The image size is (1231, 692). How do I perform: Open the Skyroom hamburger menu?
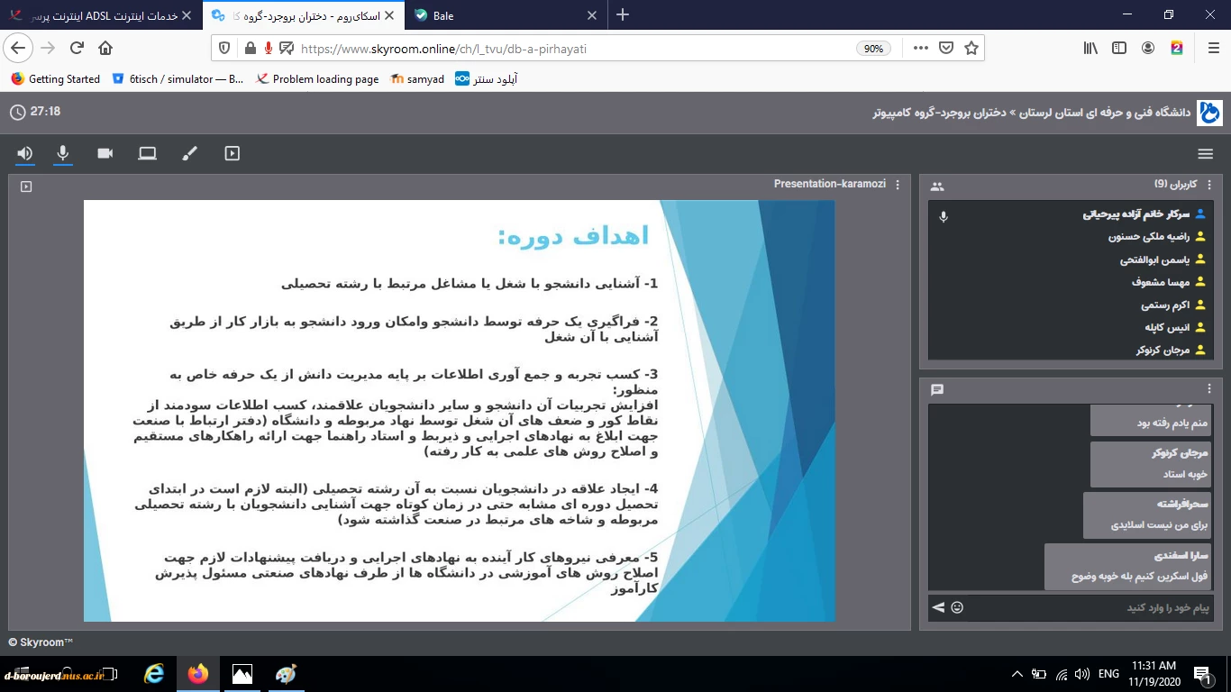(1206, 154)
